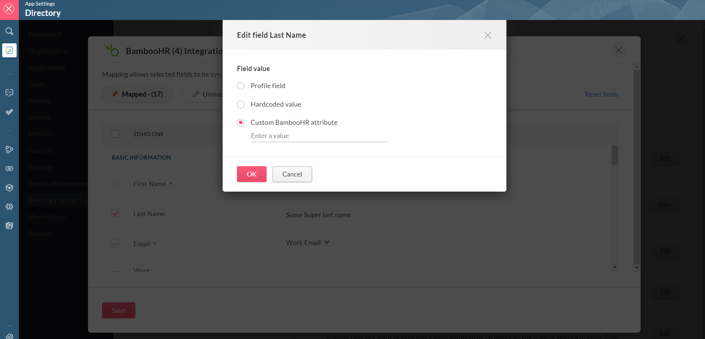705x339 pixels.
Task: Open the list document icon in the left rail
Action: pyautogui.click(x=9, y=225)
